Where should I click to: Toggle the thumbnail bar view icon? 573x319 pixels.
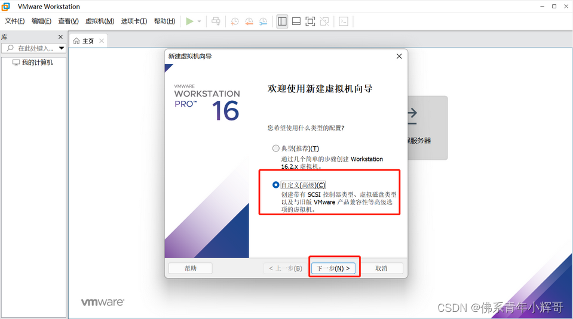point(296,21)
